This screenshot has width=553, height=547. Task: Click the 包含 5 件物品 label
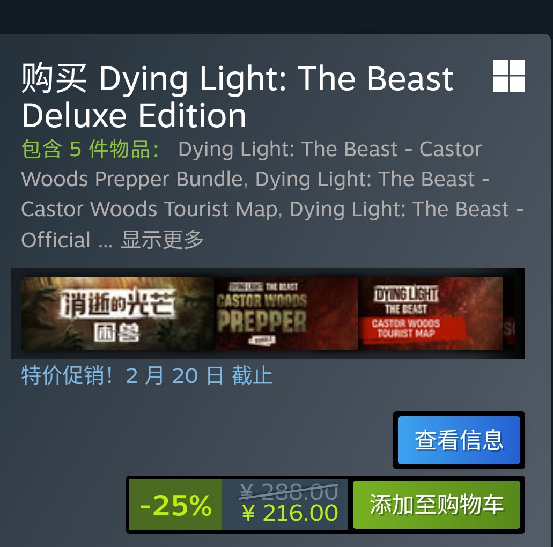pos(90,149)
